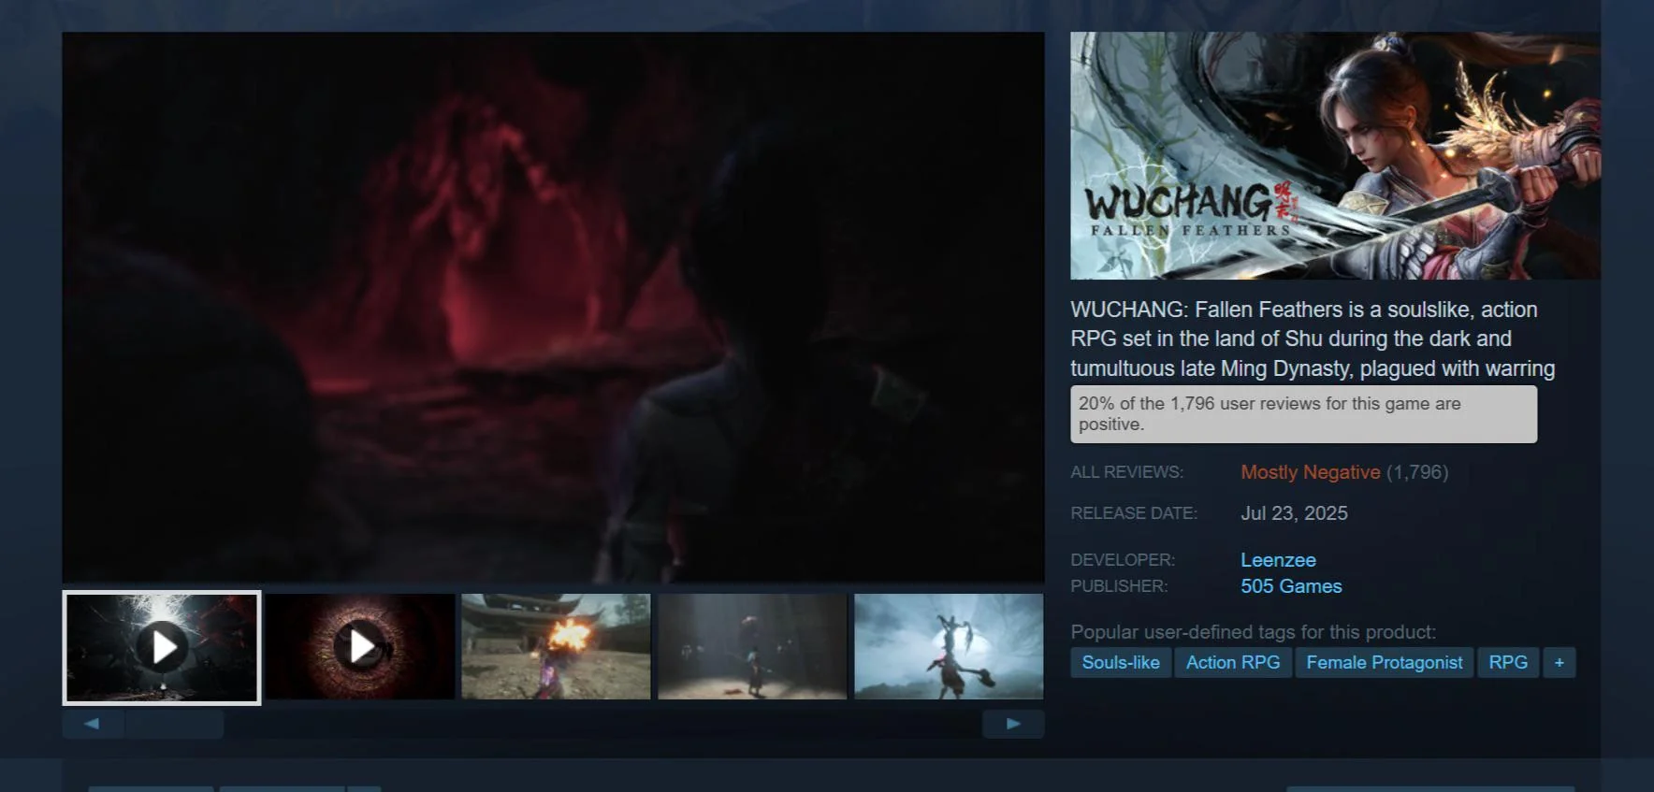The image size is (1654, 792).
Task: Open the Leenzee developer link
Action: [x=1278, y=560]
